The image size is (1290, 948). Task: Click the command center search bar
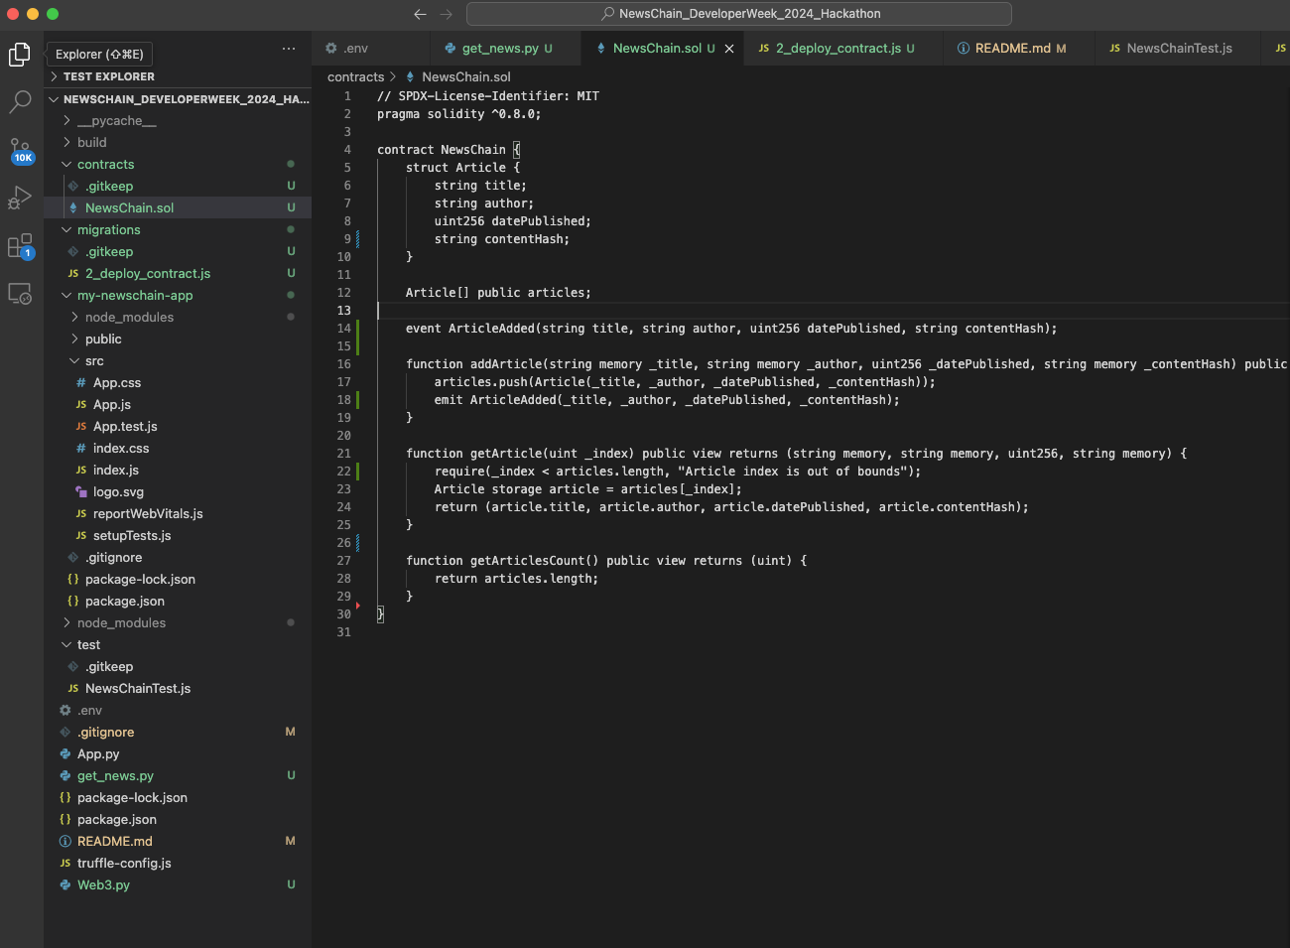coord(739,14)
